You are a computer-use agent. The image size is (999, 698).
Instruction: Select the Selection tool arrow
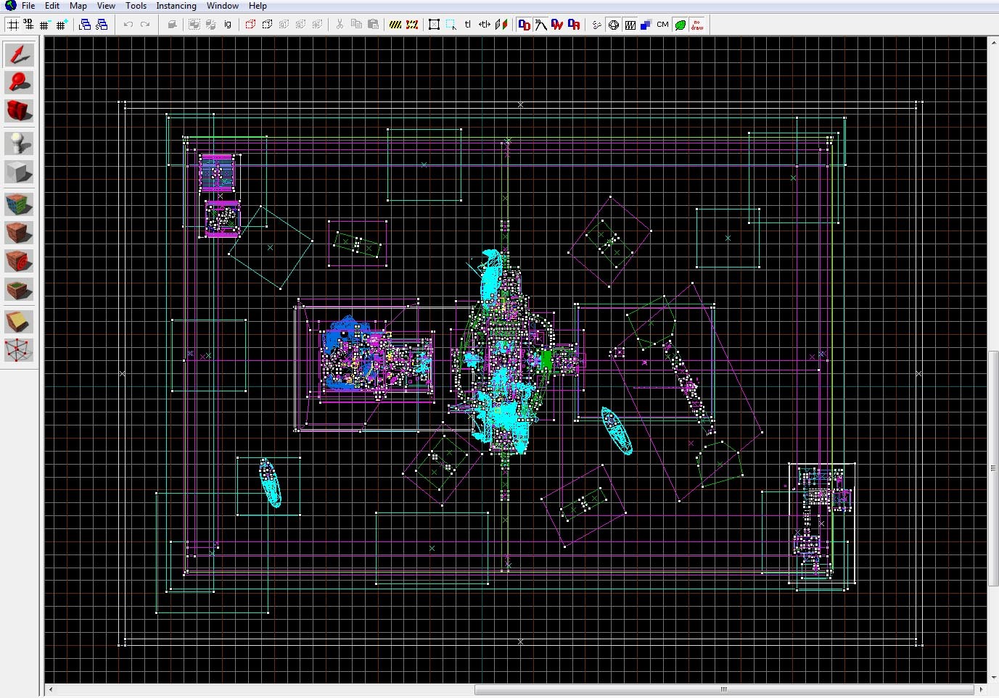[x=20, y=54]
